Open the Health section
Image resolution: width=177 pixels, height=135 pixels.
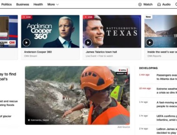tap(38, 5)
